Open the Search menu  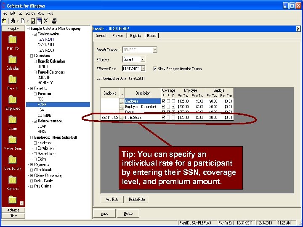tap(30, 13)
